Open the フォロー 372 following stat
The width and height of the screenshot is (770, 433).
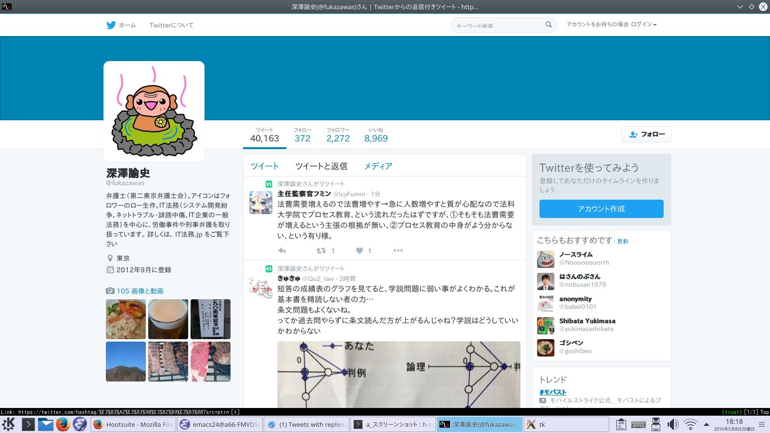pyautogui.click(x=302, y=135)
